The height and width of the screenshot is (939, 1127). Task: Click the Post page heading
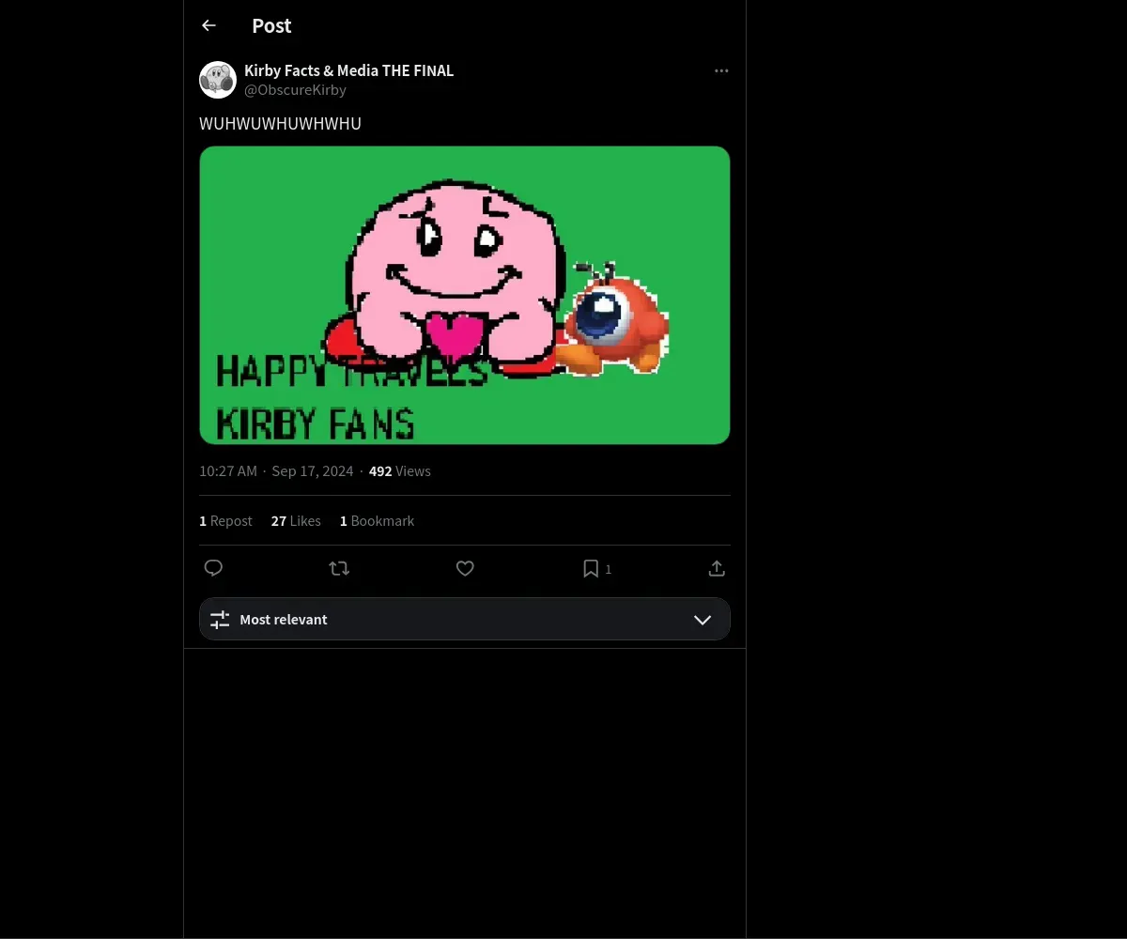click(271, 25)
